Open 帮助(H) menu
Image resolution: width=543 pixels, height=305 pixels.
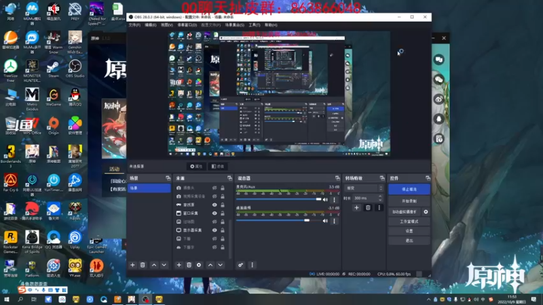pos(271,25)
